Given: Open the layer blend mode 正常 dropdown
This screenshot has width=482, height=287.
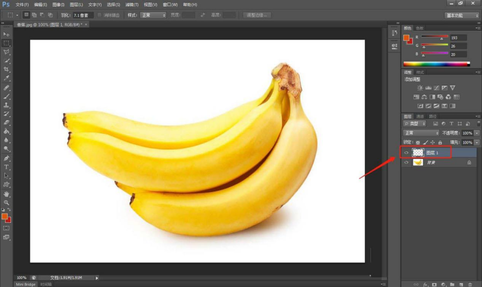Looking at the screenshot, I should (421, 133).
